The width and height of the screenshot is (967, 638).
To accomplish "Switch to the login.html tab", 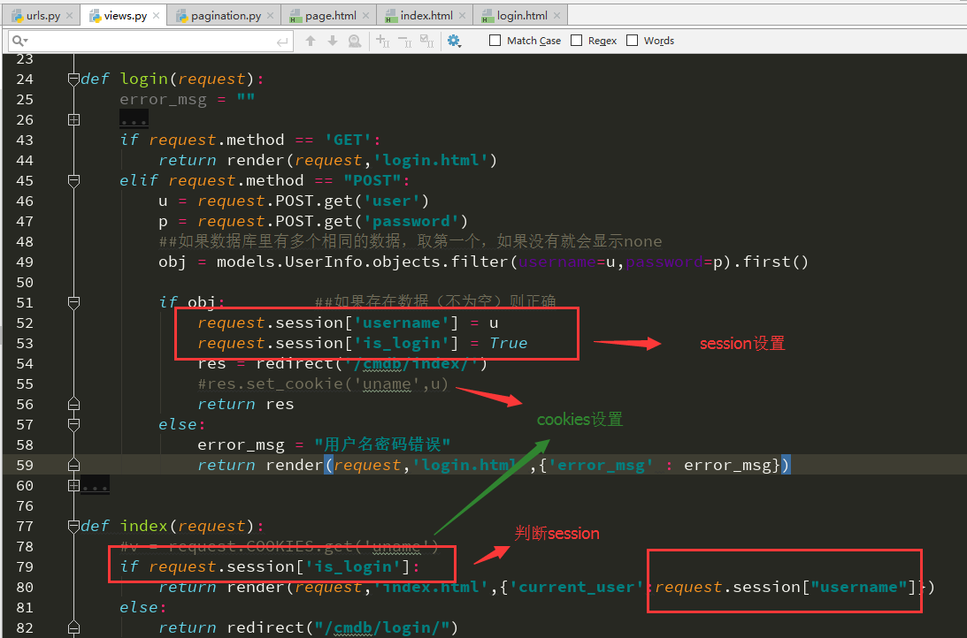I will point(518,15).
